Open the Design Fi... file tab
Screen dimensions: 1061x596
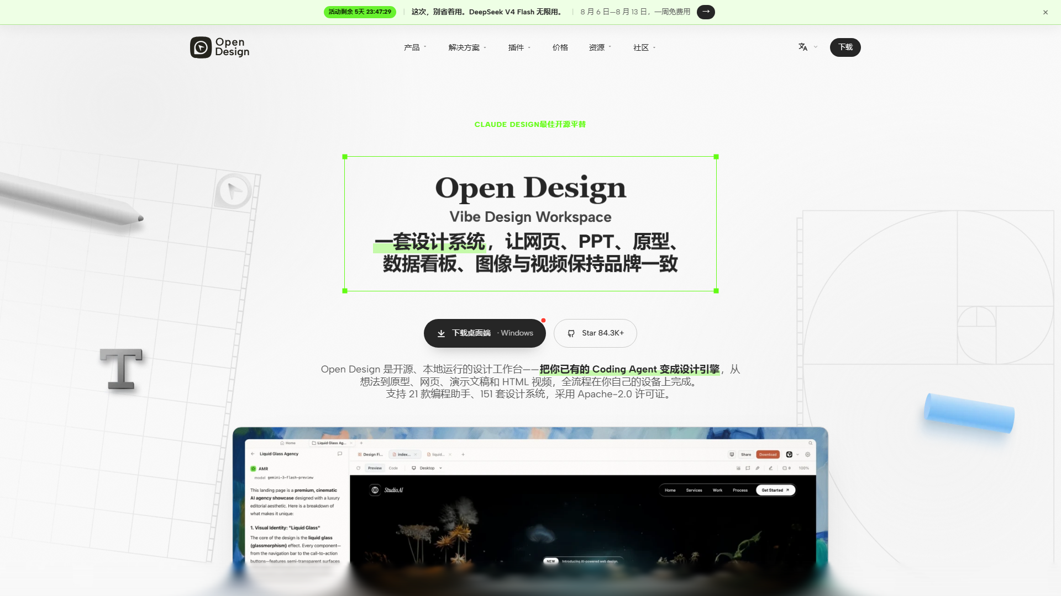370,455
